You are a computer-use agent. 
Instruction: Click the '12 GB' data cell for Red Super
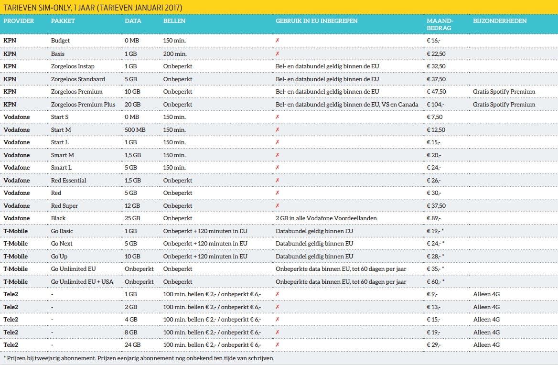pos(132,205)
